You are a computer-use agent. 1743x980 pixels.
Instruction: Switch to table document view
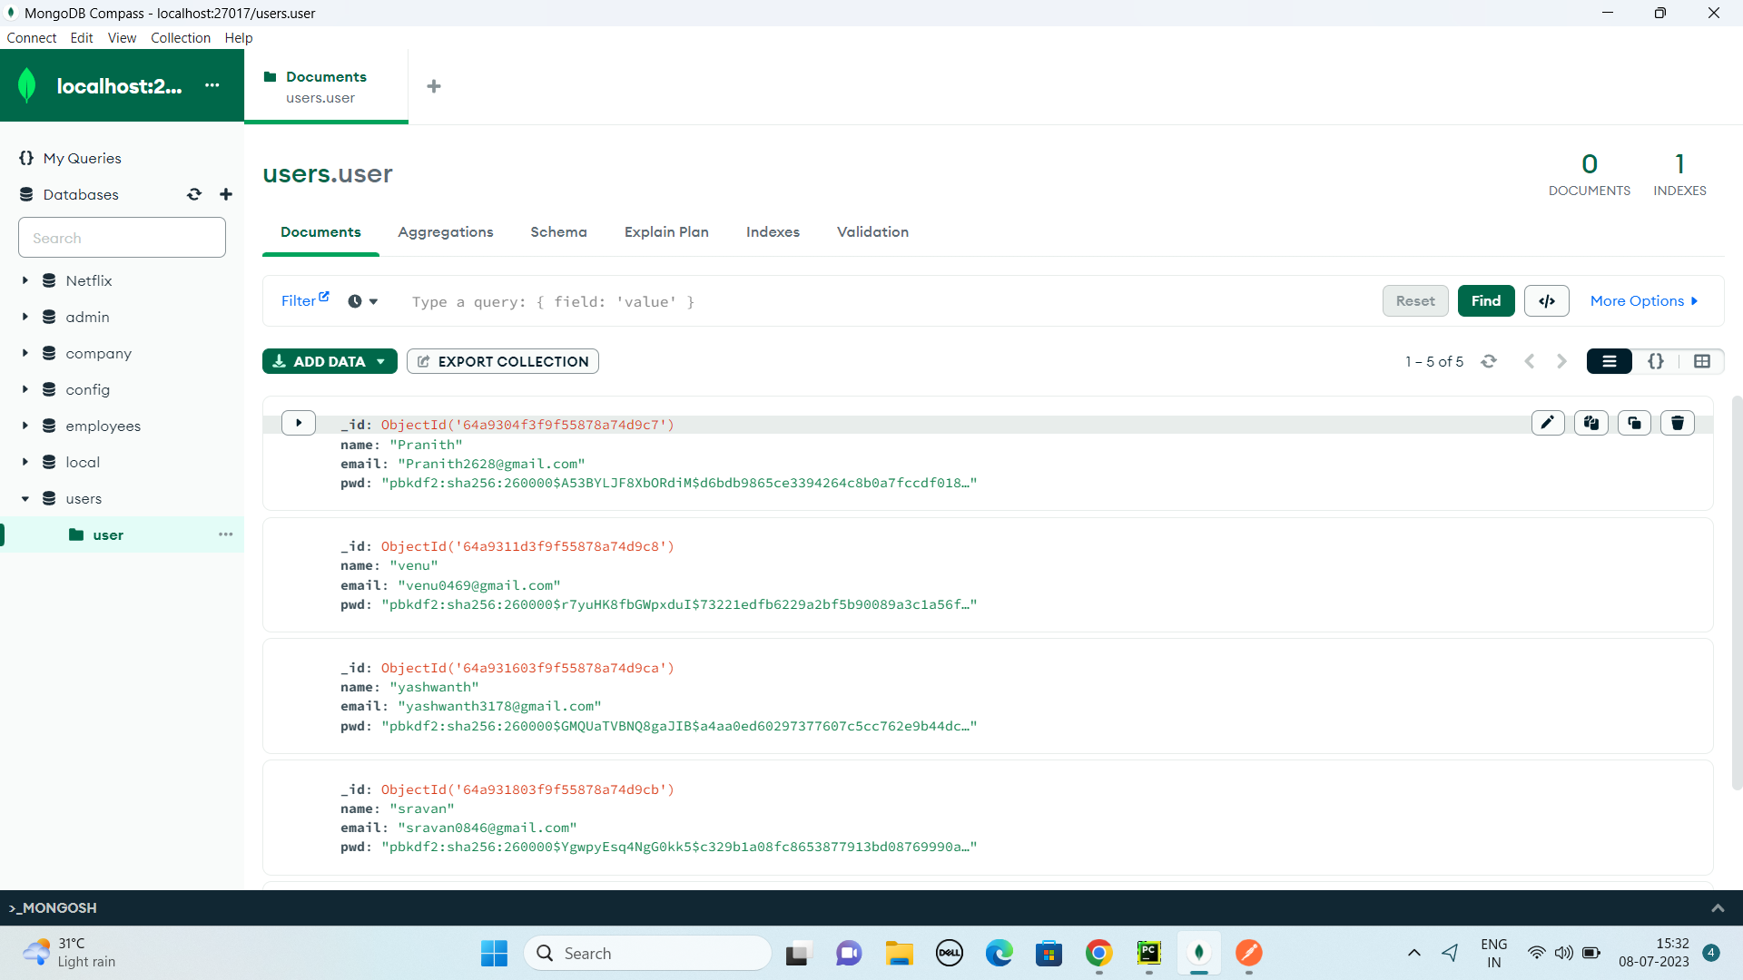pos(1702,361)
